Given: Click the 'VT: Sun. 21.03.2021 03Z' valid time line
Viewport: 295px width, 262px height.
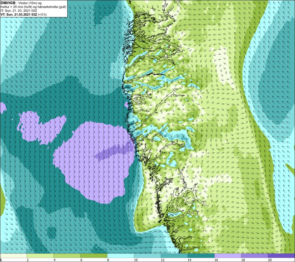Looking at the screenshot, I should pos(19,14).
